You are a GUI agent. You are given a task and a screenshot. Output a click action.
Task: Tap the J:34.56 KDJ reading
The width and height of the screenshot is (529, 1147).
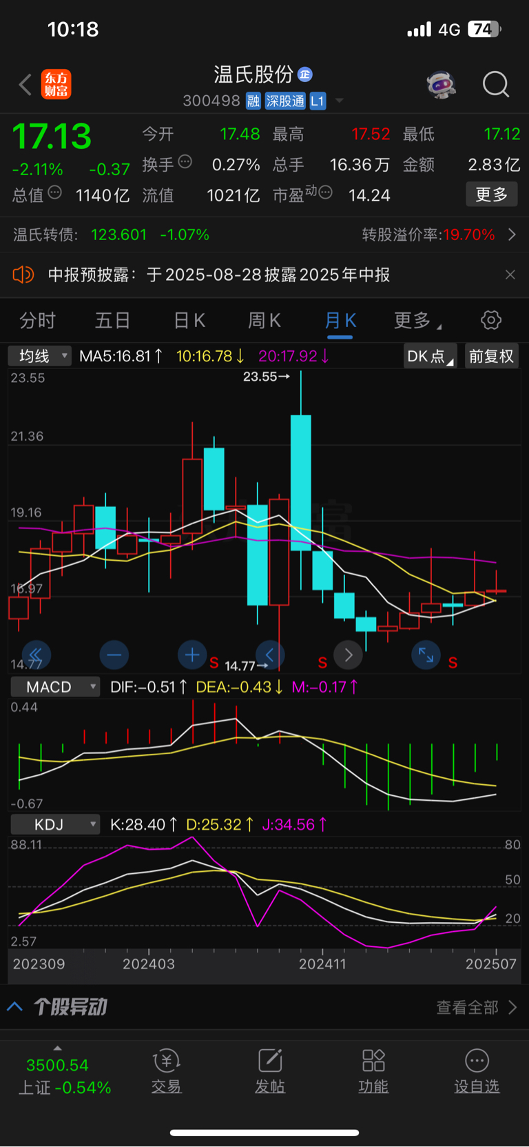295,824
